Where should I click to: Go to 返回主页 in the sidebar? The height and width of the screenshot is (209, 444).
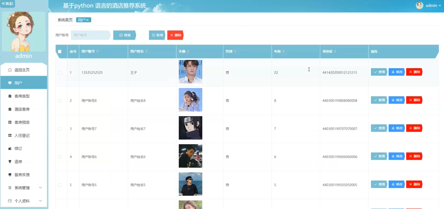coord(24,70)
